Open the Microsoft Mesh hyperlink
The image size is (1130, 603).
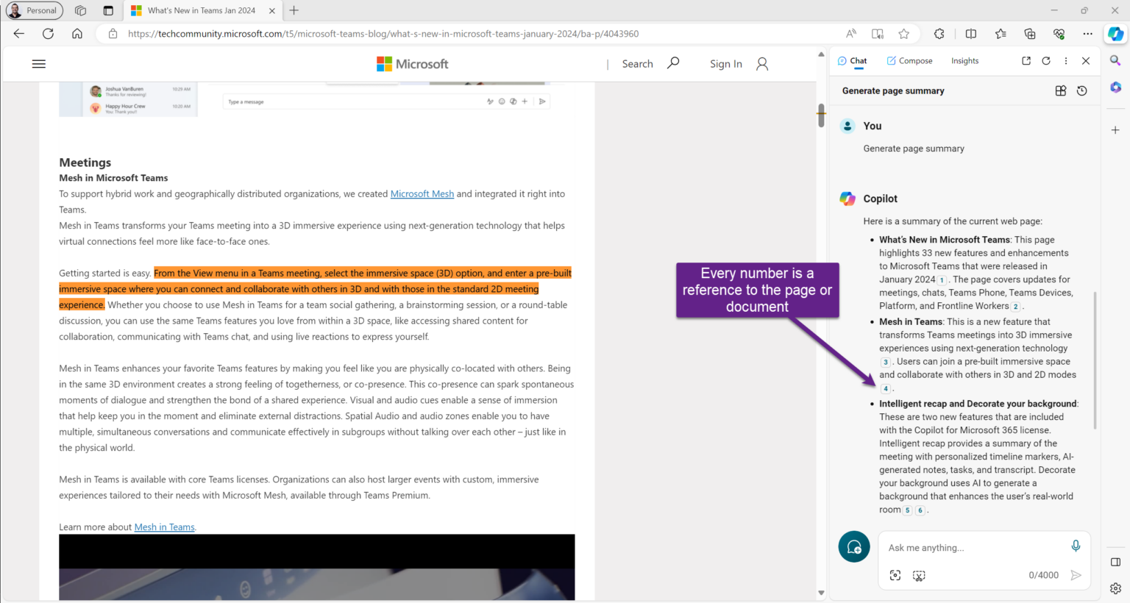pos(422,193)
